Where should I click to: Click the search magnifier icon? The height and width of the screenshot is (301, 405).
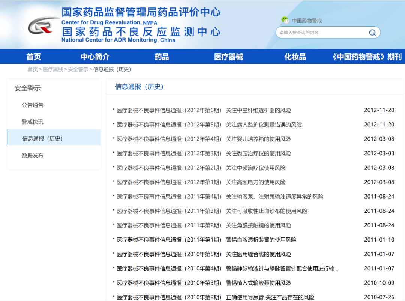[372, 33]
